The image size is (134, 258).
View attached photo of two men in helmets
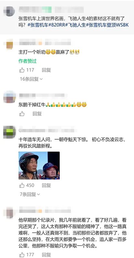39,165
